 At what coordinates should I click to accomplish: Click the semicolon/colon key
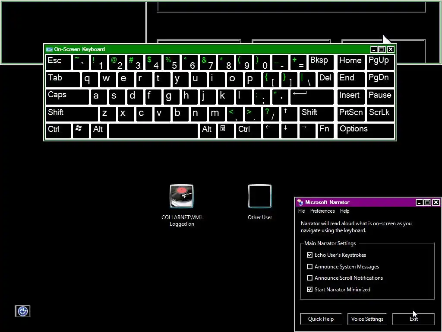262,97
